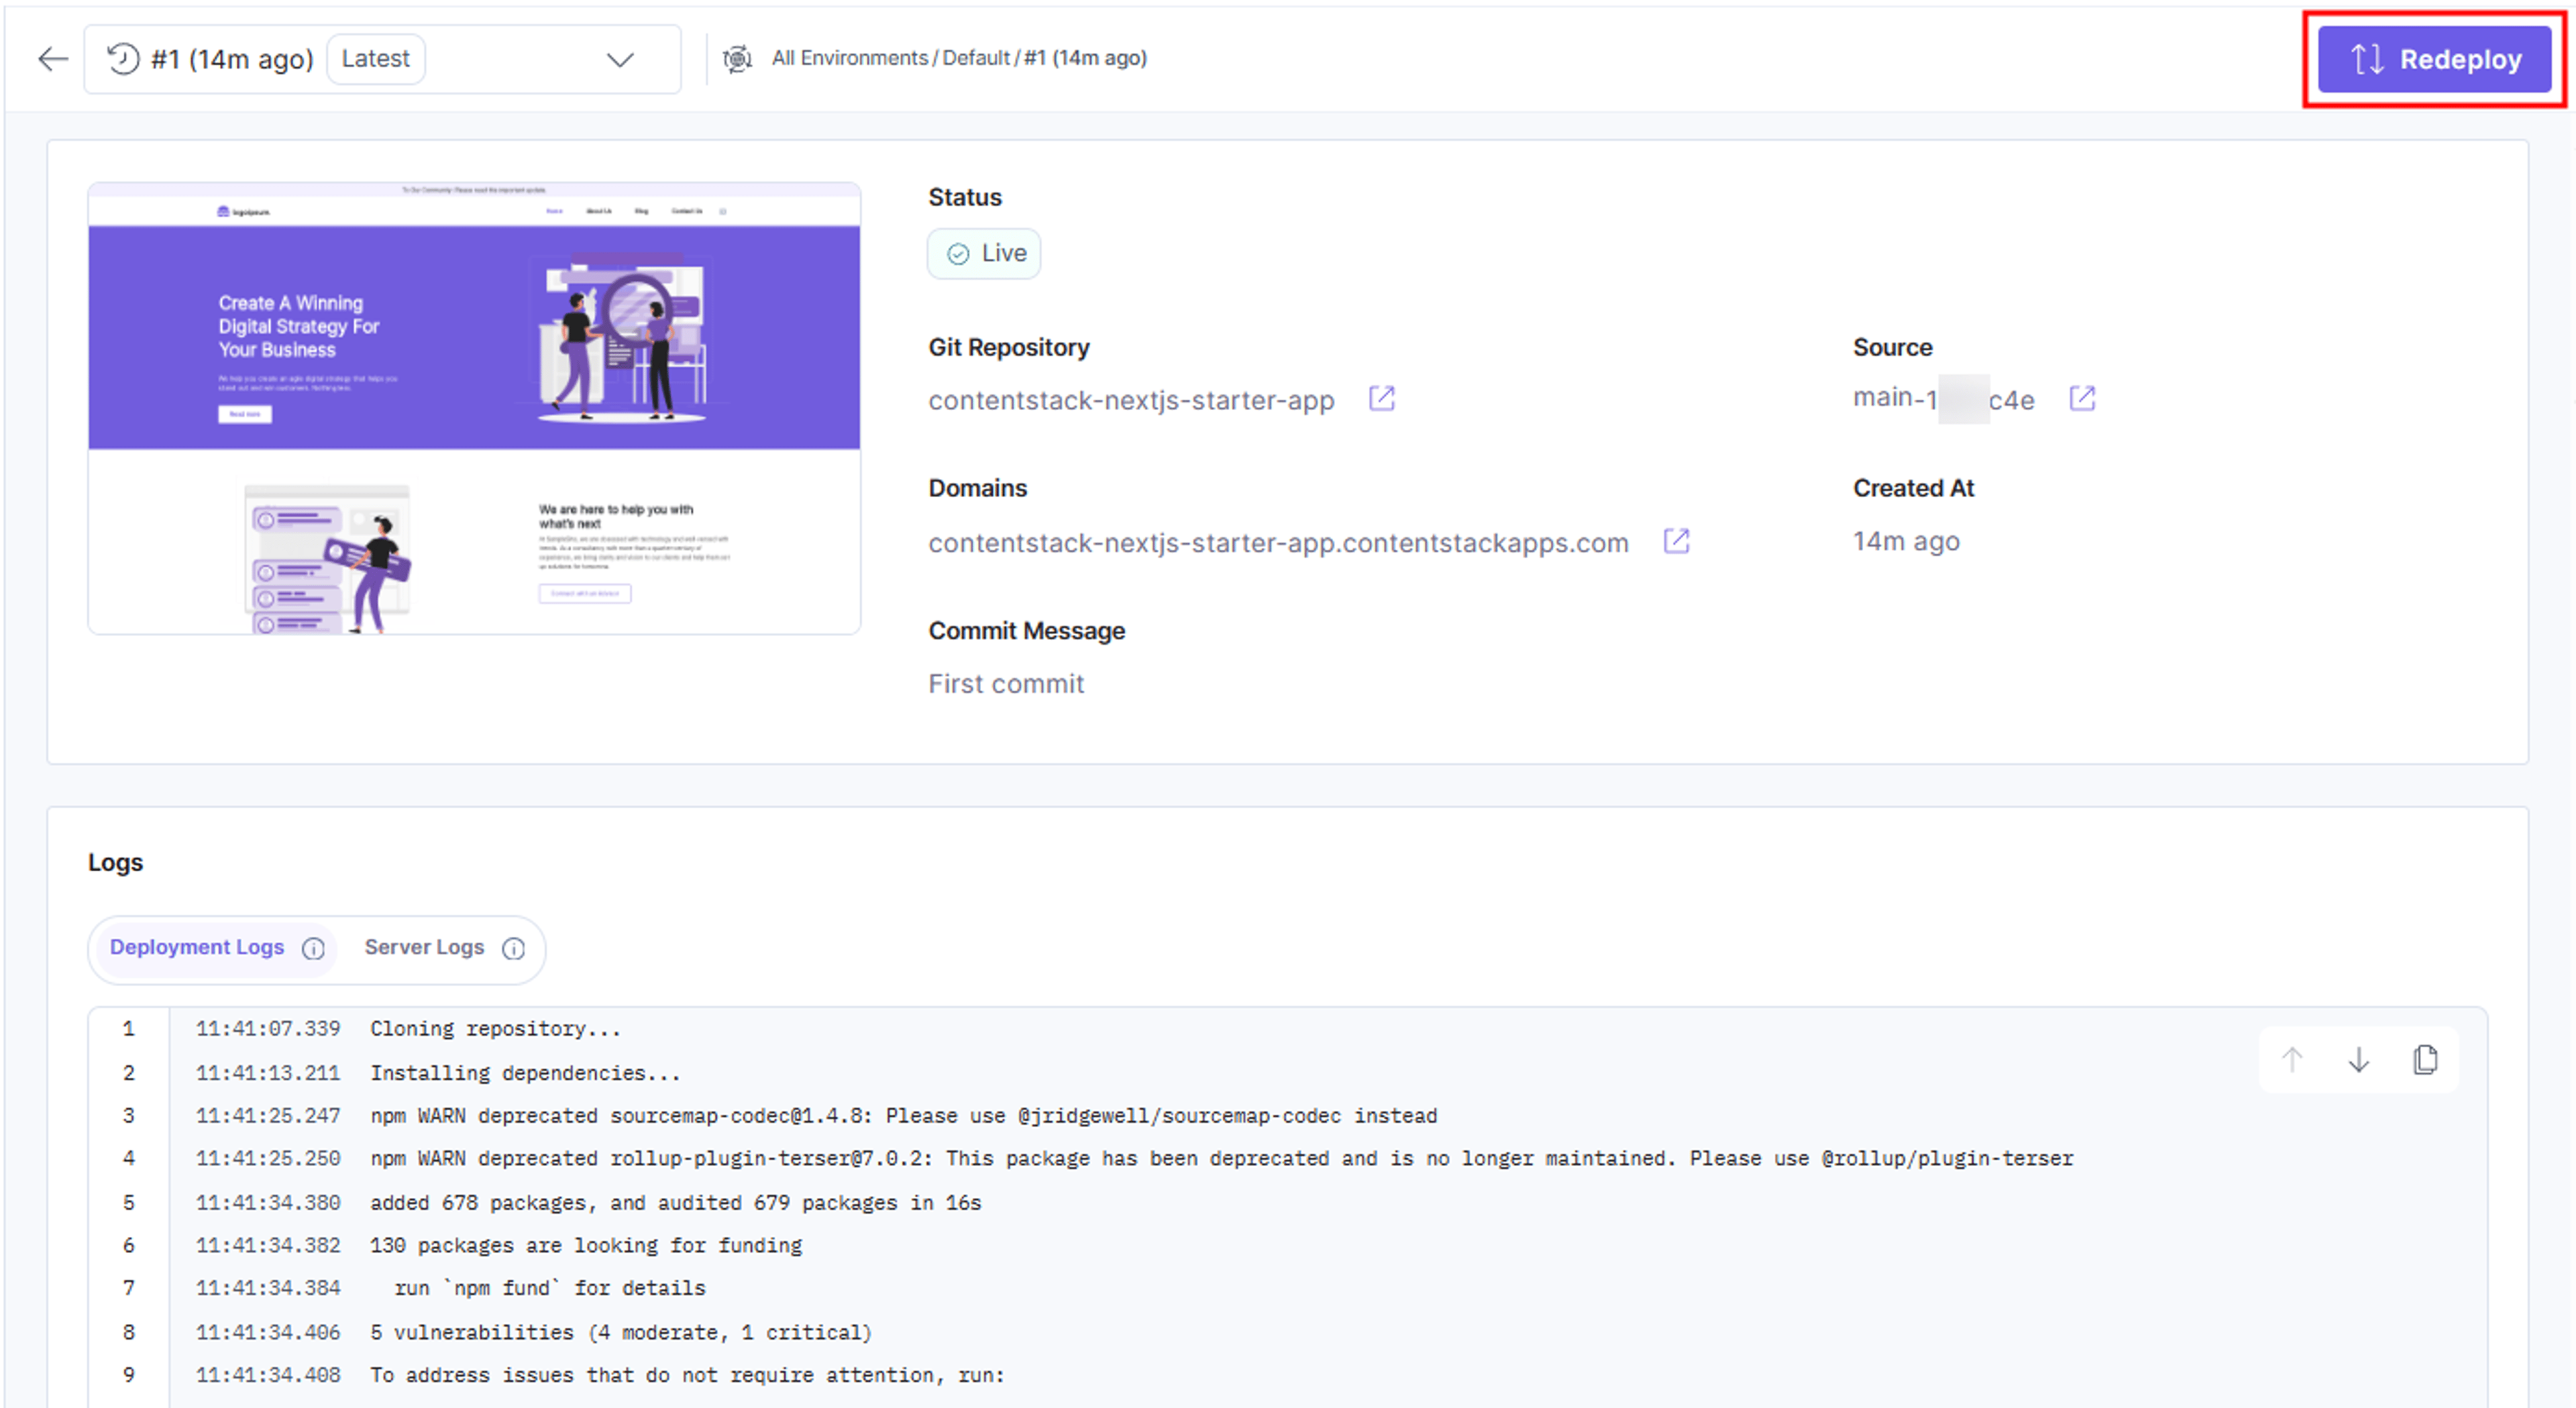The width and height of the screenshot is (2576, 1408).
Task: Click log line 5 vulnerabilities
Action: (621, 1333)
